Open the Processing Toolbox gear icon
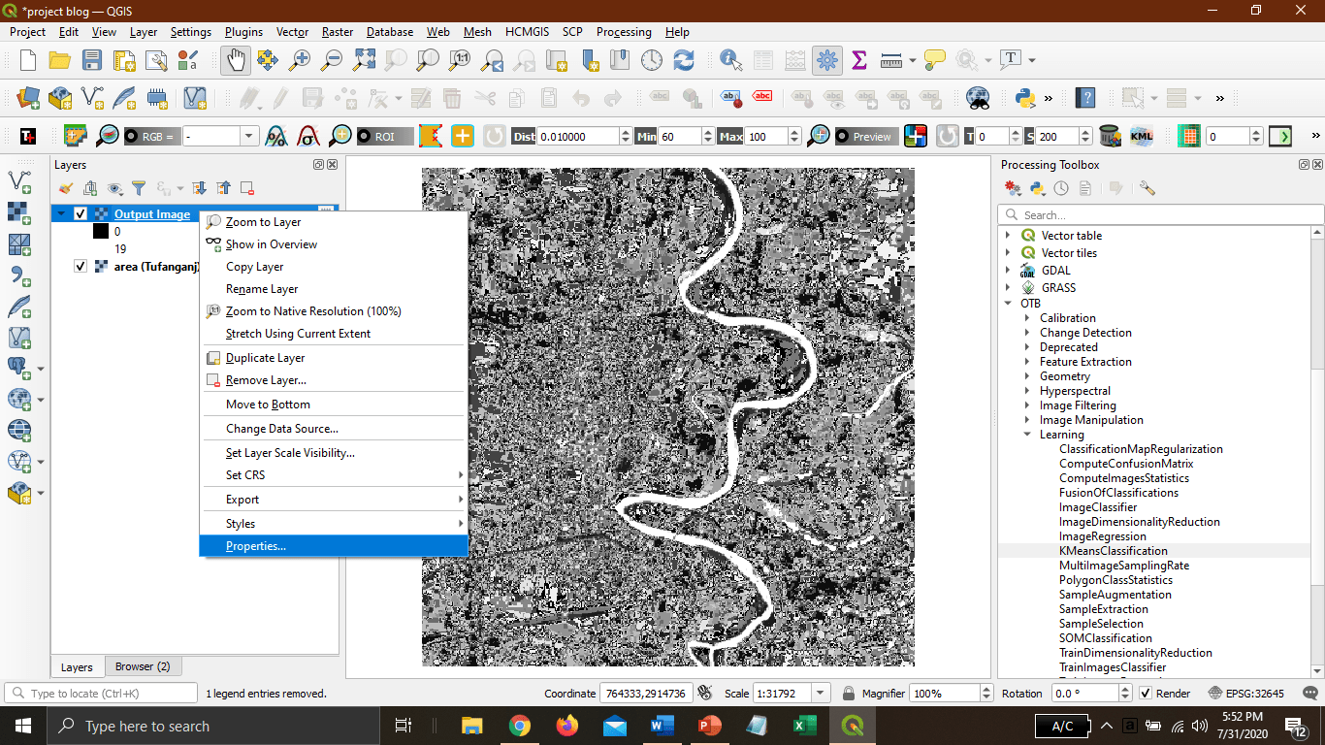Screen dimensions: 1325x745 pyautogui.click(x=1012, y=187)
